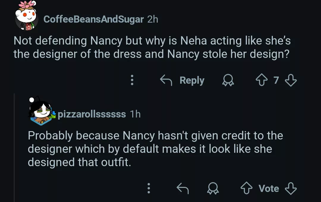
Task: Click the reply arrow next to Reply label
Action: click(x=166, y=80)
